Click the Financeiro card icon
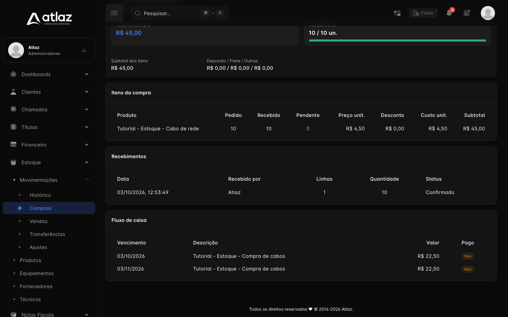Image resolution: width=508 pixels, height=317 pixels. [x=13, y=144]
